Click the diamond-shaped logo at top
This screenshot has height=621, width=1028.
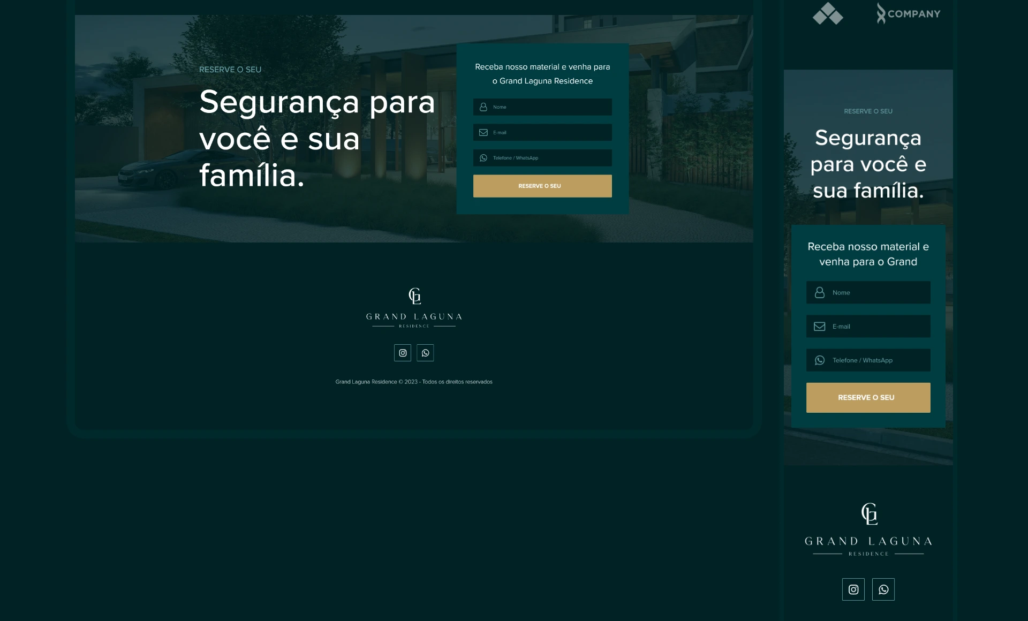[828, 13]
